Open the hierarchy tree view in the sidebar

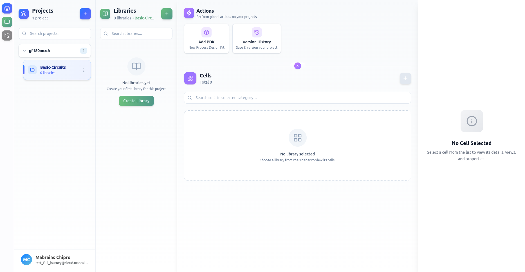coord(7,35)
